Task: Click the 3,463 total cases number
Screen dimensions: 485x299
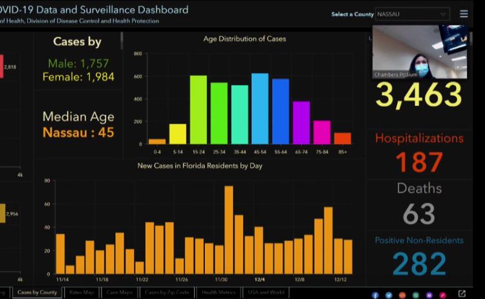Action: pos(419,95)
